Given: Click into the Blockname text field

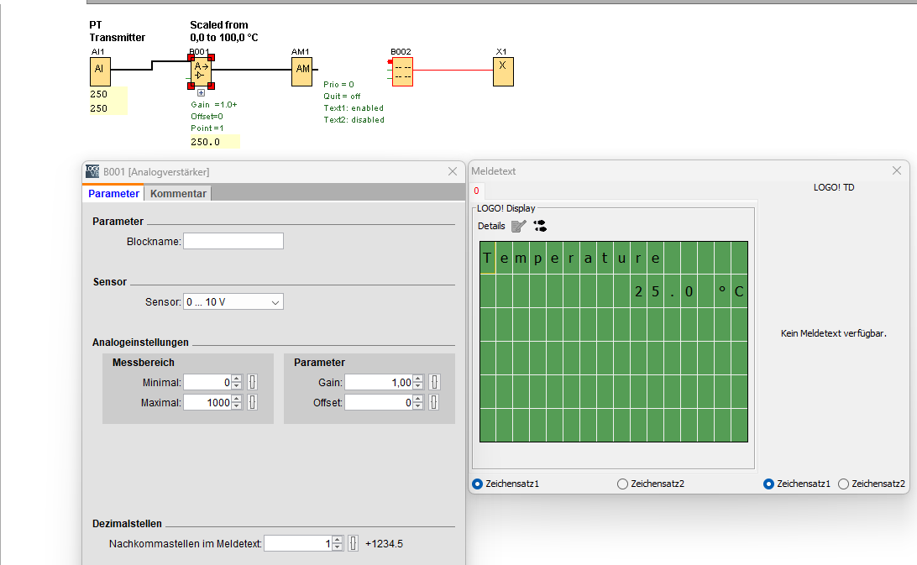Looking at the screenshot, I should (233, 241).
